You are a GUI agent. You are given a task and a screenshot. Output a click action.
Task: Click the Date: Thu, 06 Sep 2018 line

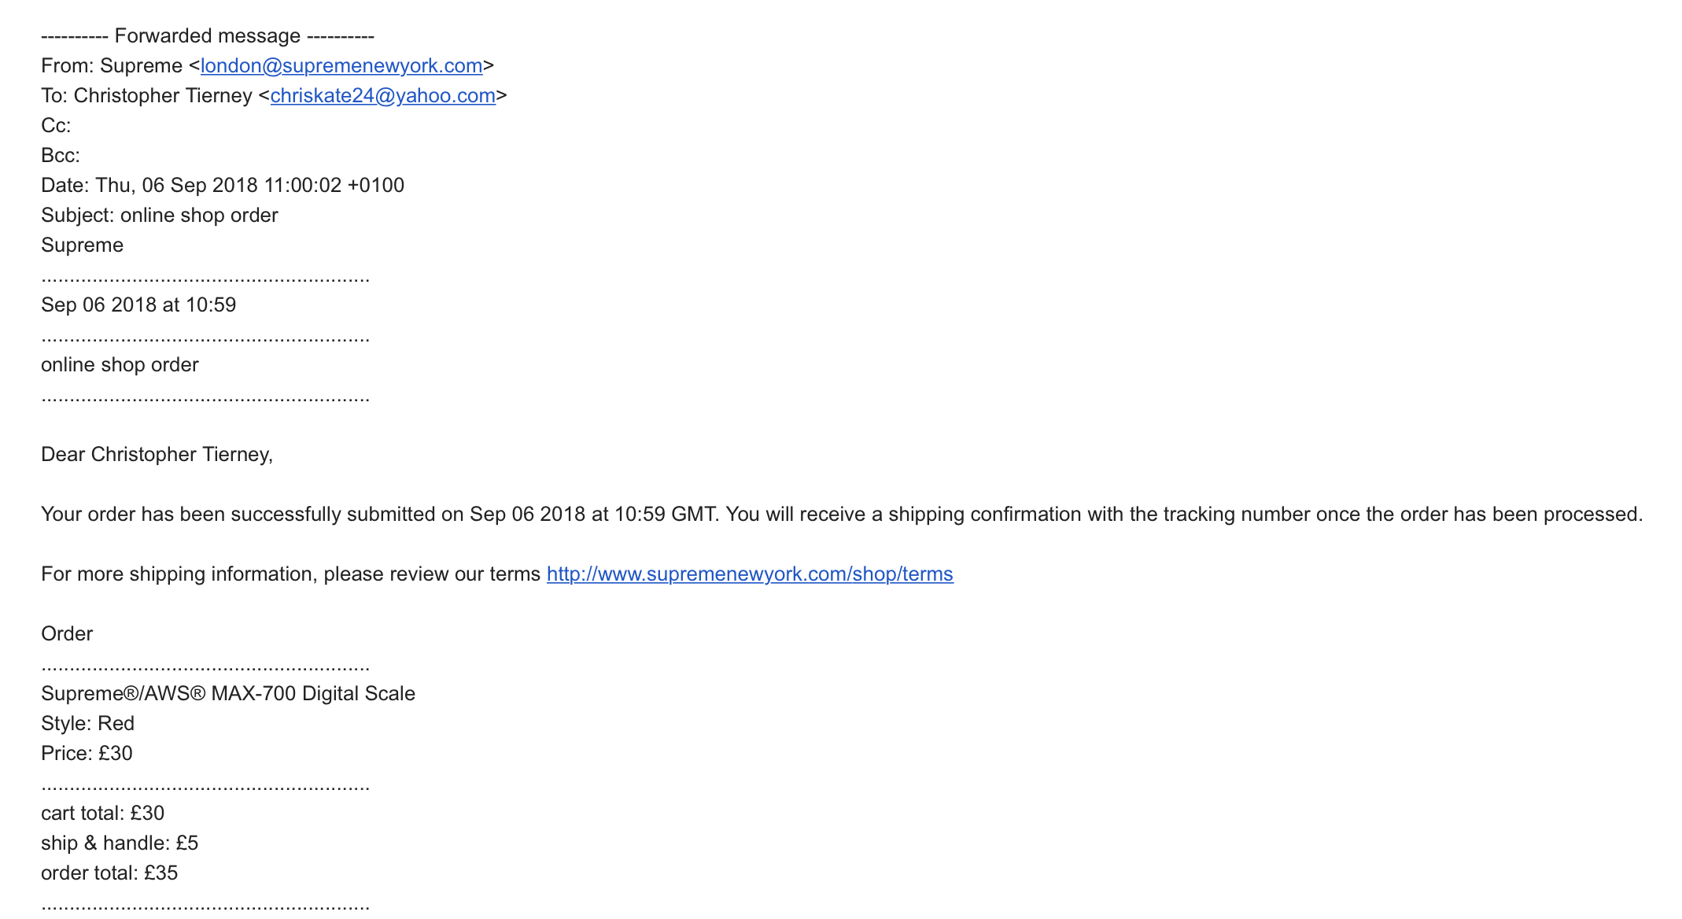point(223,185)
